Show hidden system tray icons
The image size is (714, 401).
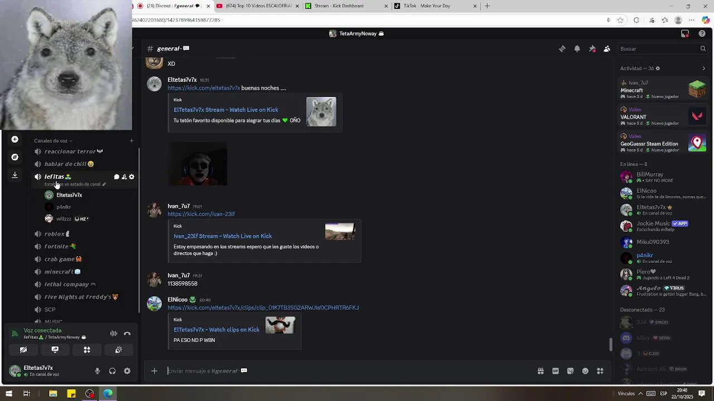(x=640, y=394)
